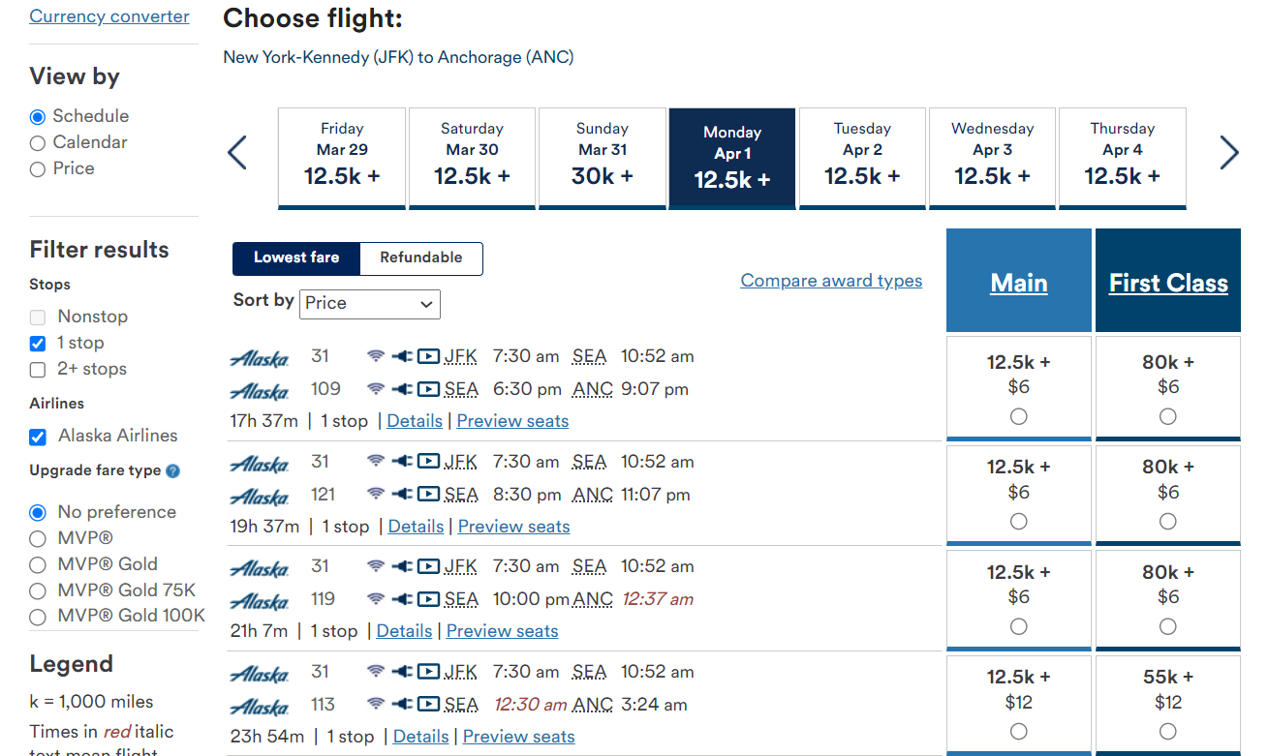Click the left arrow for earlier travel dates
Image resolution: width=1268 pixels, height=756 pixels.
[237, 153]
